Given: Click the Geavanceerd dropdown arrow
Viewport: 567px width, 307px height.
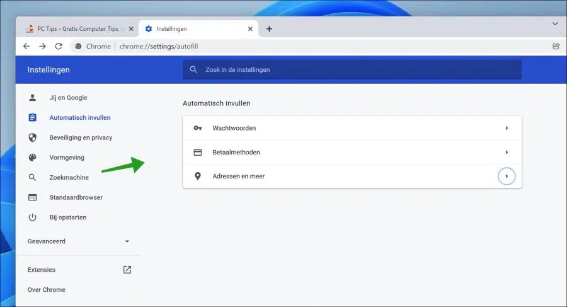Looking at the screenshot, I should point(127,241).
